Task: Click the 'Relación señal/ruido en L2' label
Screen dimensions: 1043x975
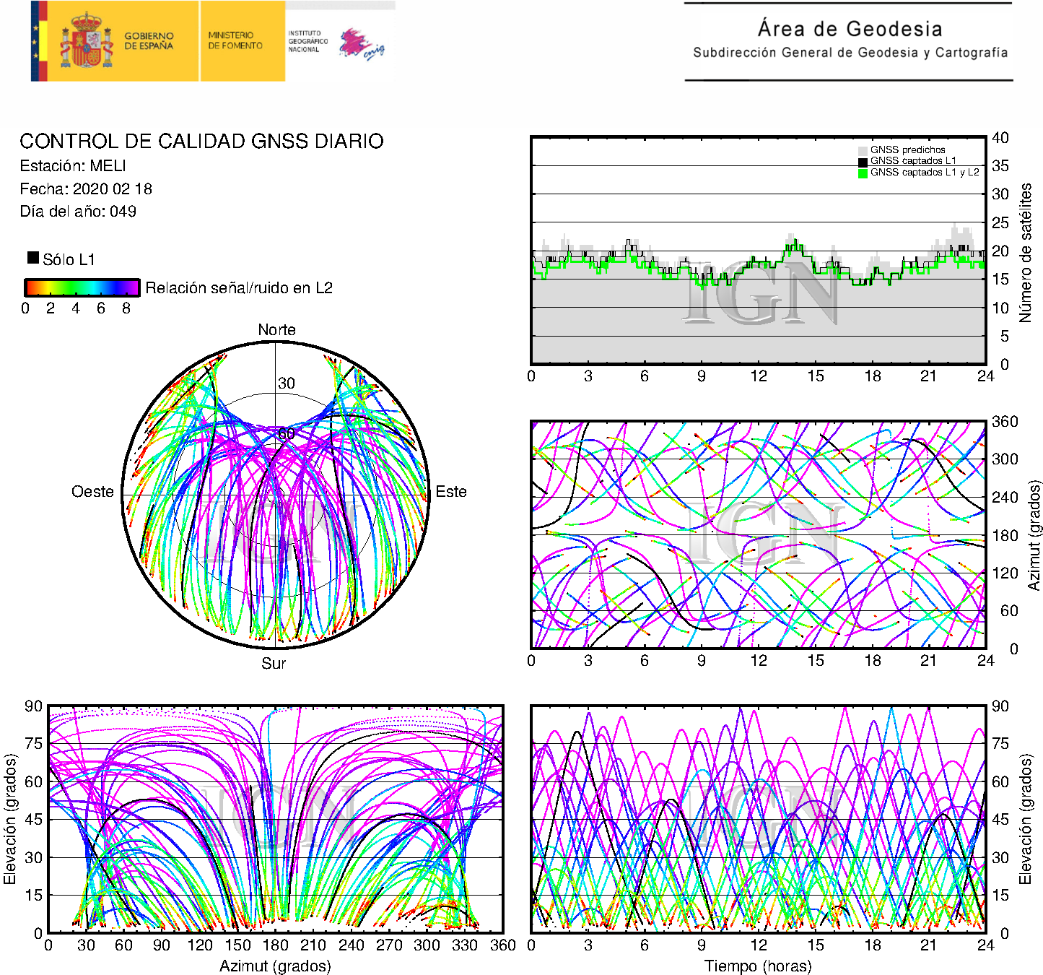Action: [x=239, y=288]
